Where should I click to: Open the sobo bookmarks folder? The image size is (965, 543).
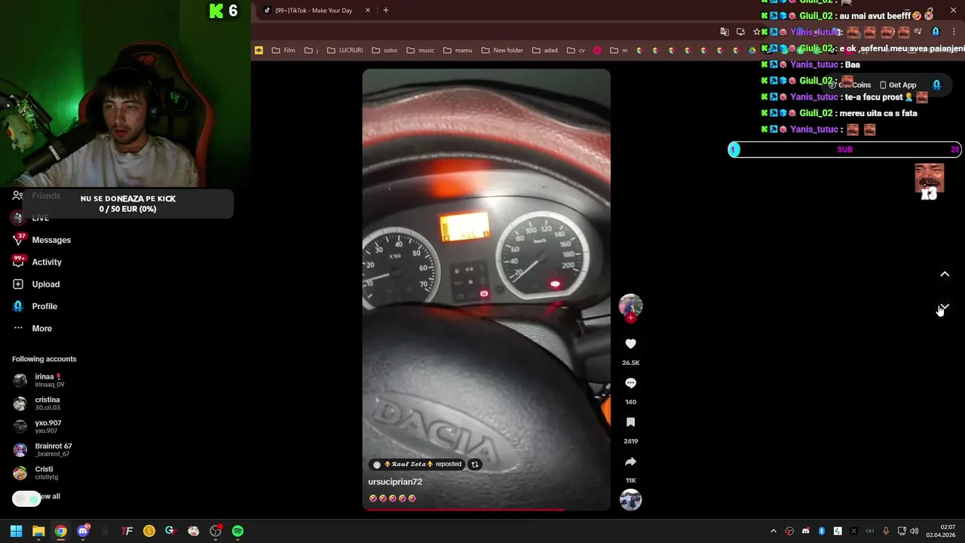click(384, 51)
